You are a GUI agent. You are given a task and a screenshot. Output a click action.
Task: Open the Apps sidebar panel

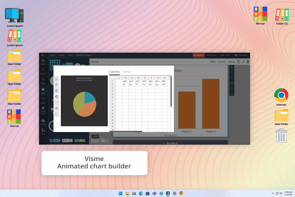[43, 131]
